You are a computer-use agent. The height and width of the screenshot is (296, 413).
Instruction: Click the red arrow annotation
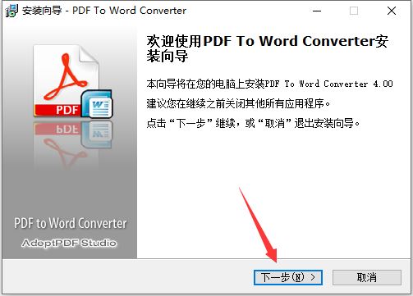coord(258,225)
